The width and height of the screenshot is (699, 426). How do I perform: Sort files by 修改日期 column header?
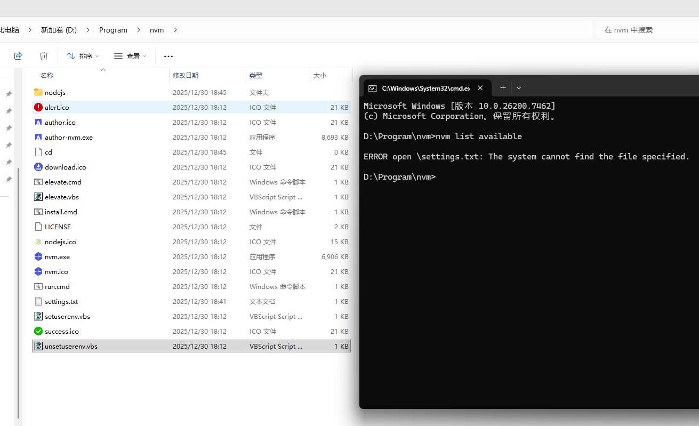tap(186, 76)
